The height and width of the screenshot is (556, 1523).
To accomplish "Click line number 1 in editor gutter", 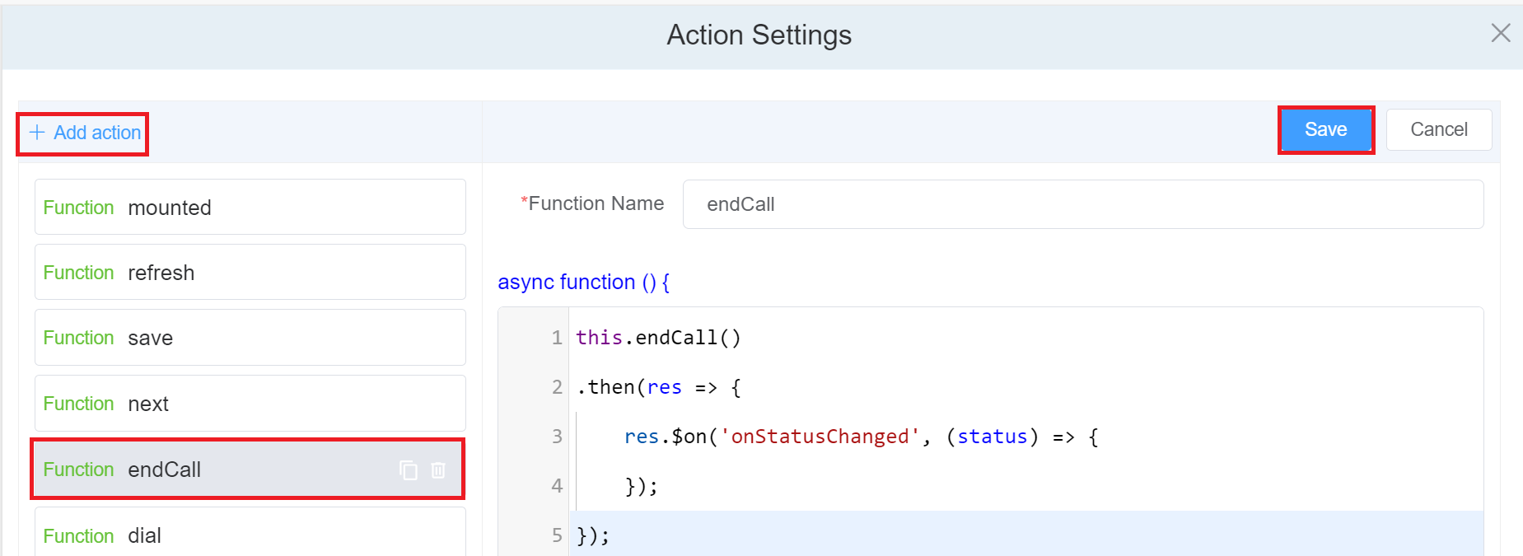I will pyautogui.click(x=557, y=338).
